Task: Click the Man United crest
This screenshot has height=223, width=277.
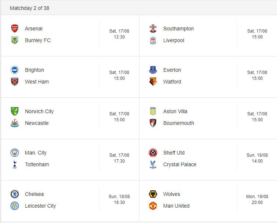Action: point(153,206)
